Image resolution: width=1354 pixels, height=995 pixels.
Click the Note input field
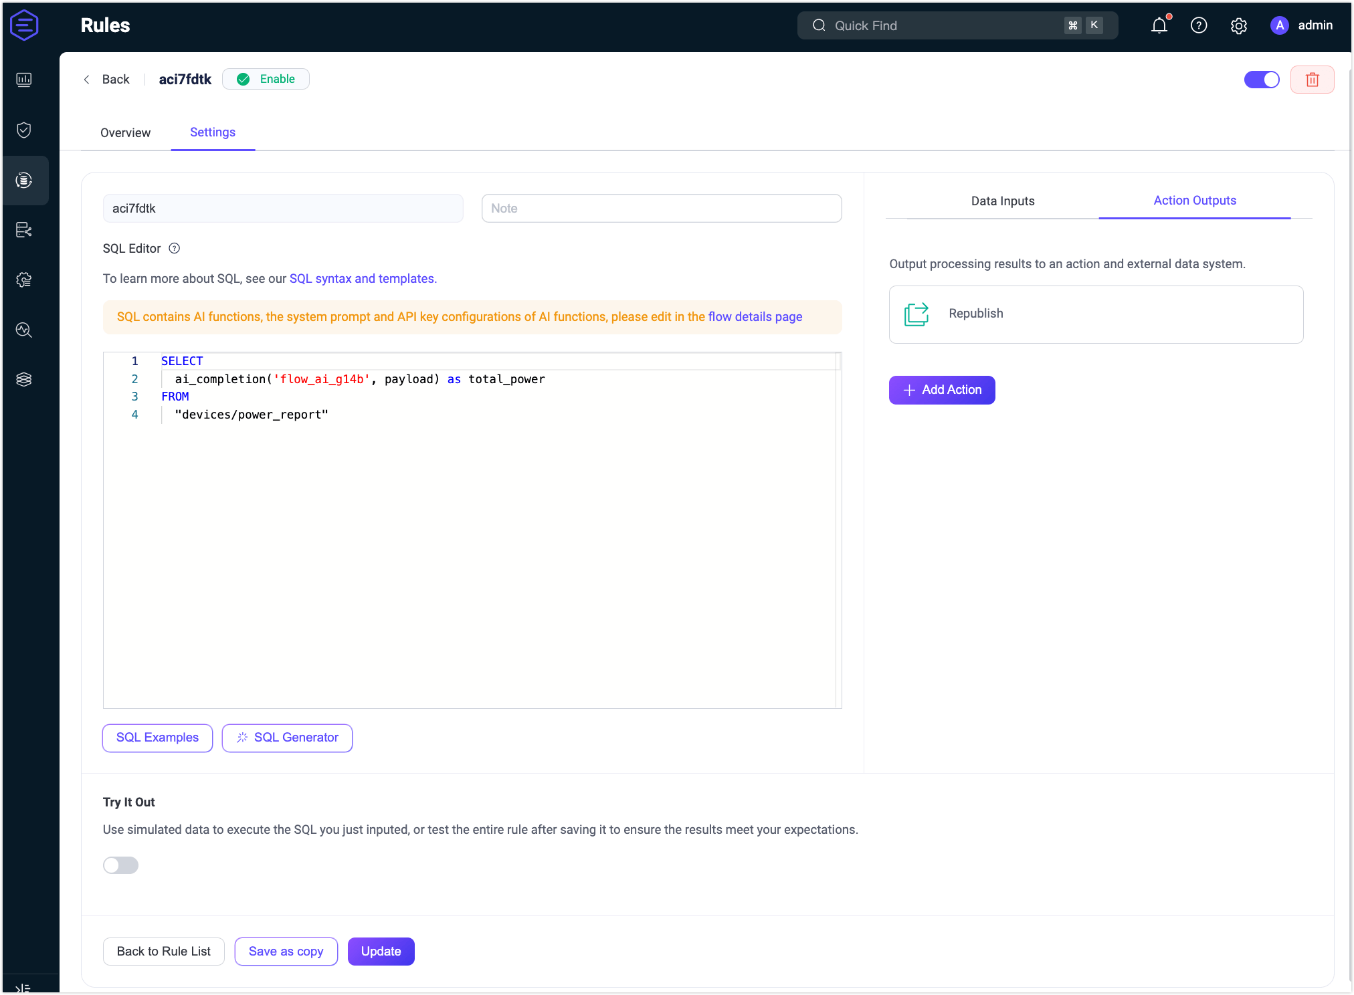pyautogui.click(x=661, y=208)
